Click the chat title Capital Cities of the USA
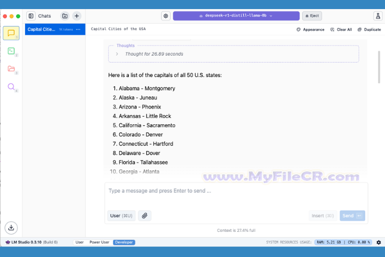This screenshot has width=385, height=257. (118, 29)
